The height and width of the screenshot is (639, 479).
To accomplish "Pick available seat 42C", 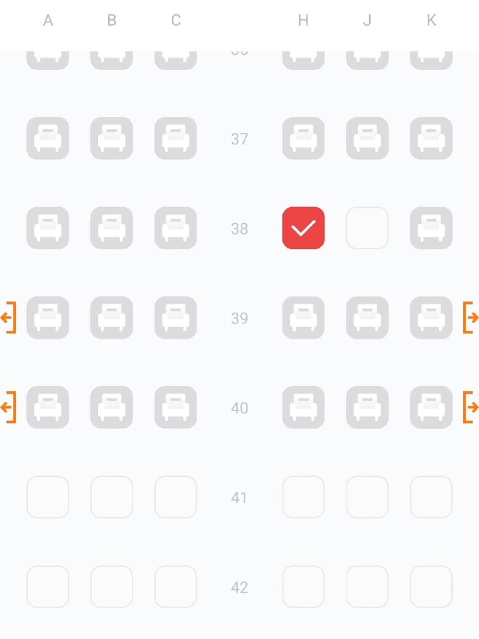I will 176,587.
